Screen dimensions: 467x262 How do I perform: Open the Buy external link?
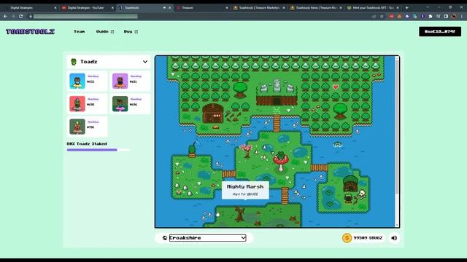(x=131, y=31)
